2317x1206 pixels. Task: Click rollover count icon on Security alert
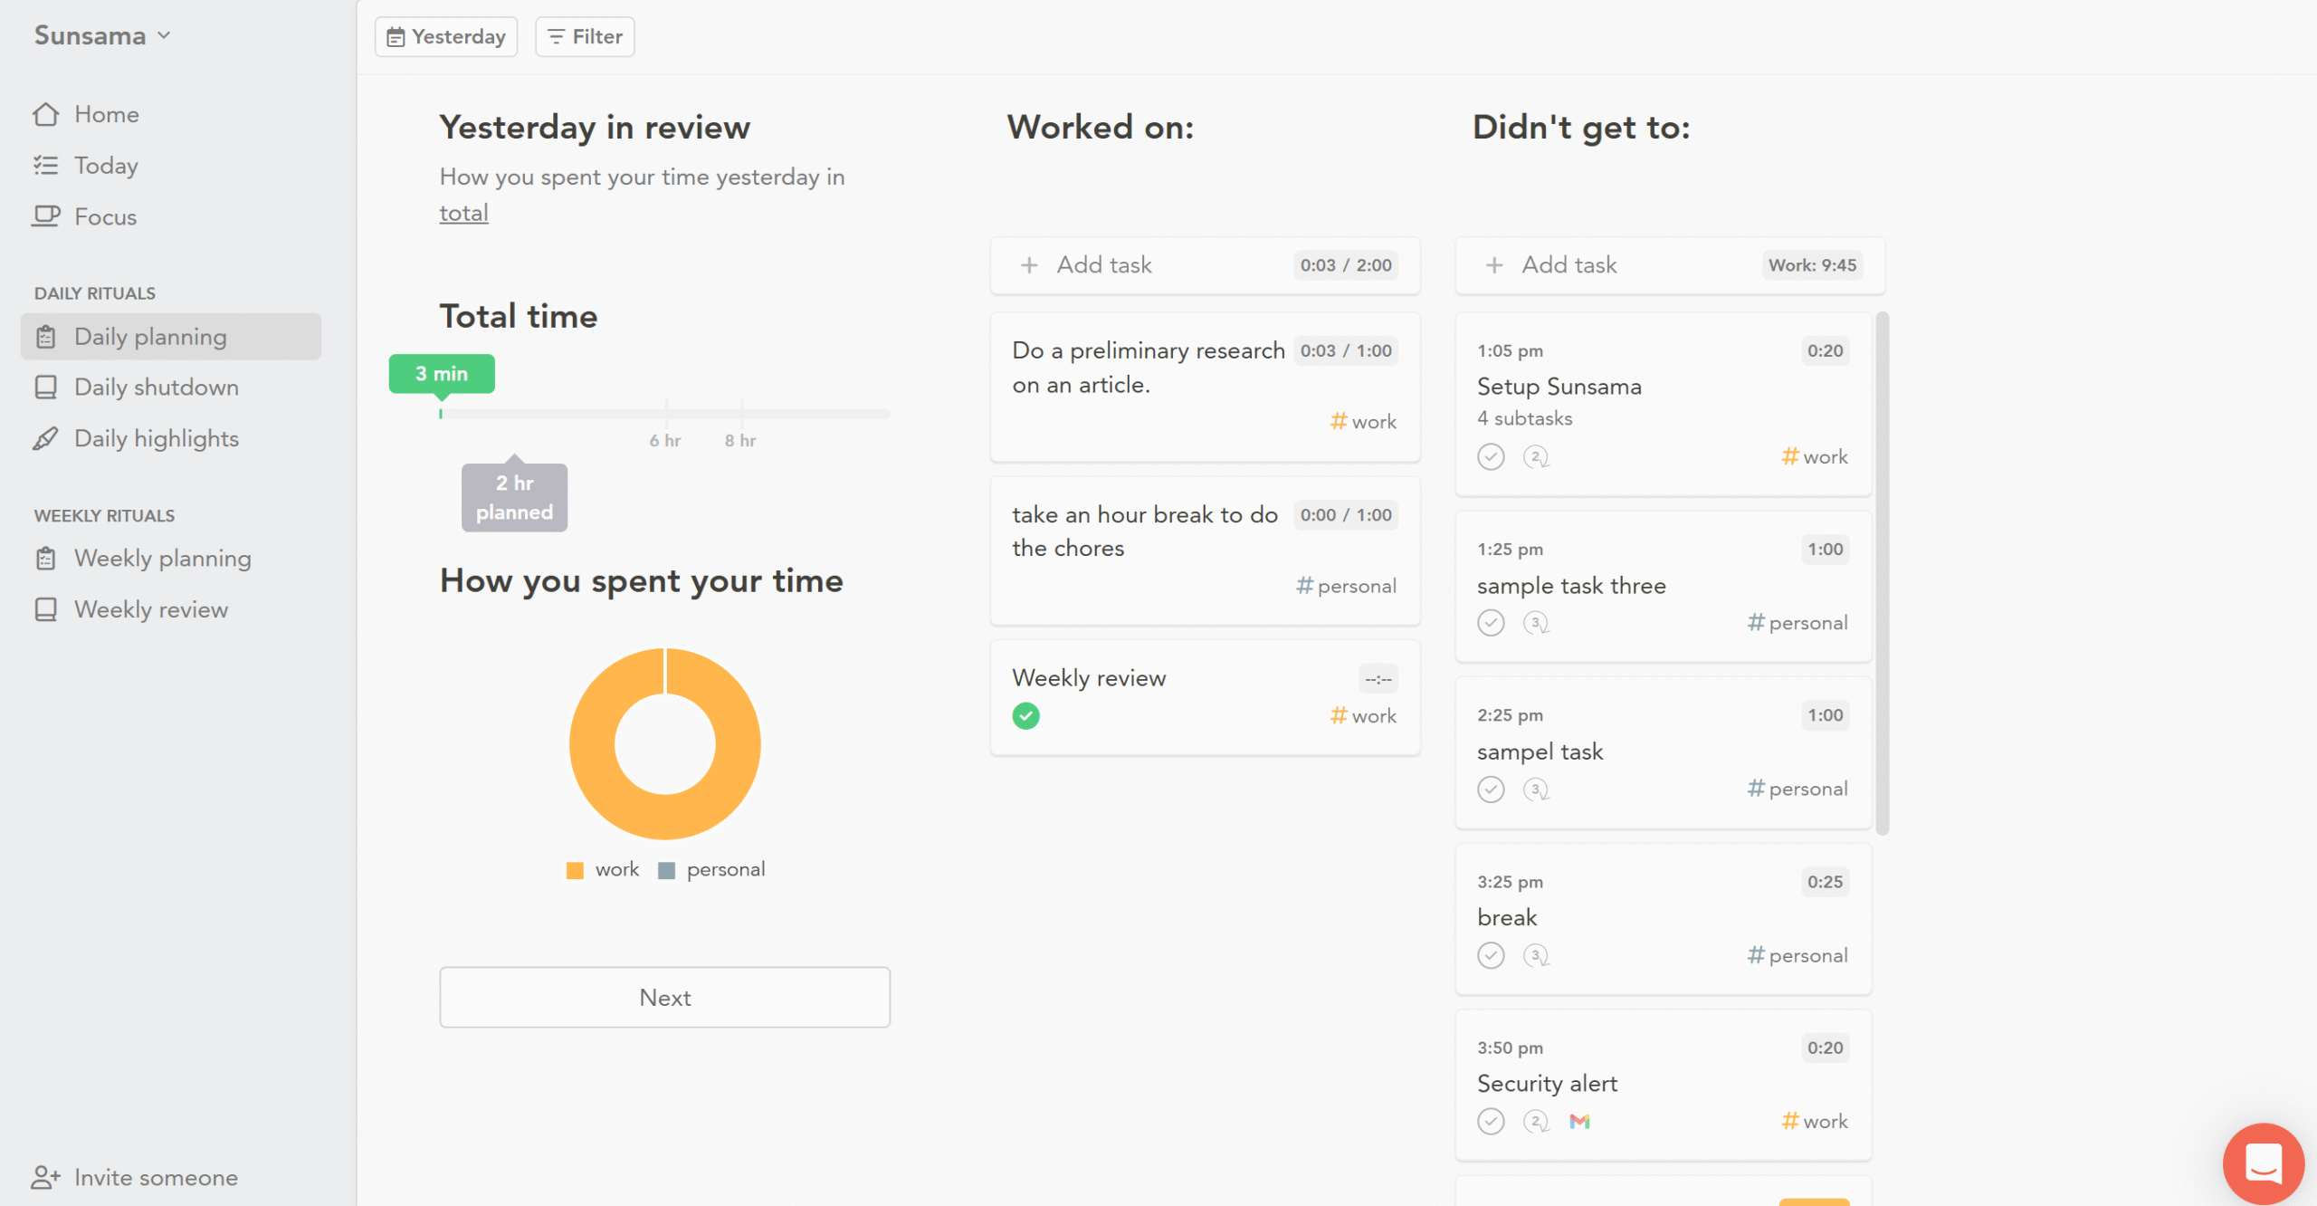[1536, 1122]
